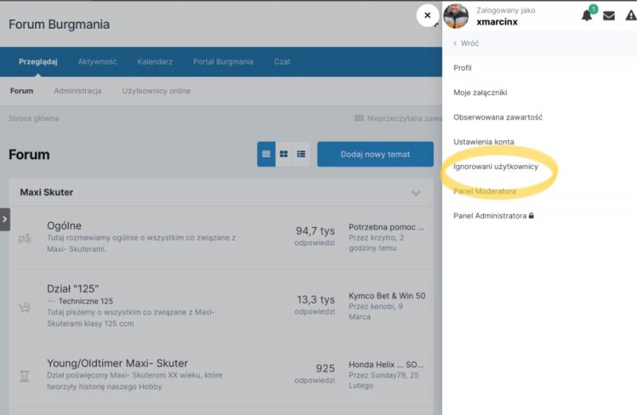
Task: Go back using Wróć link
Action: [x=466, y=44]
